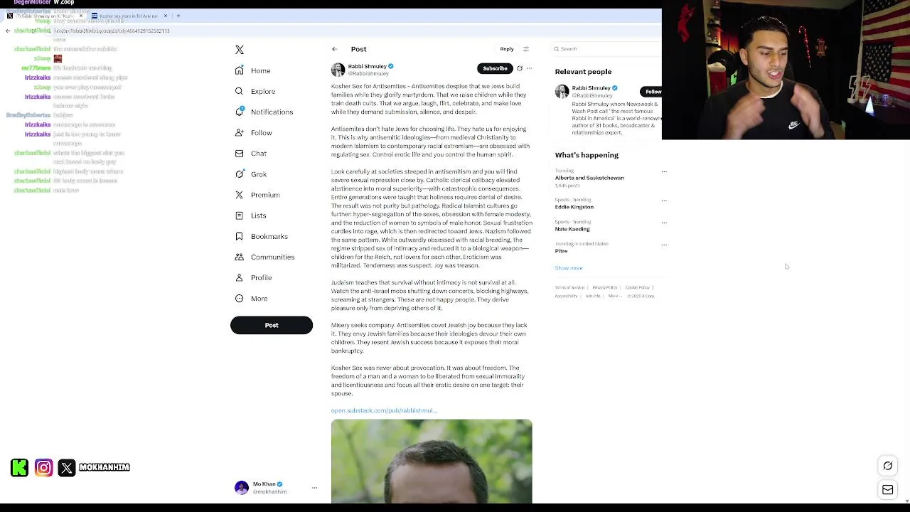Click the Kick logo icon overlay
The width and height of the screenshot is (910, 512).
(x=20, y=467)
